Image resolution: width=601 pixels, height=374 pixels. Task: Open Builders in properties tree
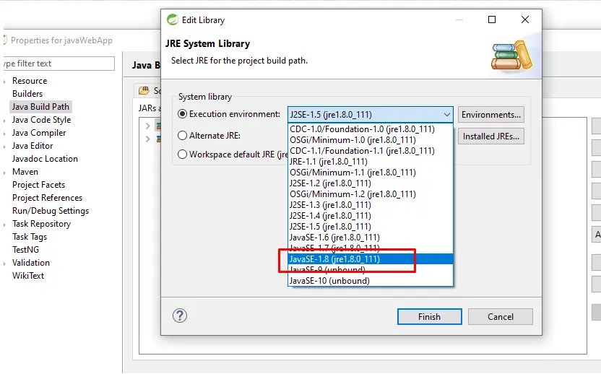click(27, 94)
